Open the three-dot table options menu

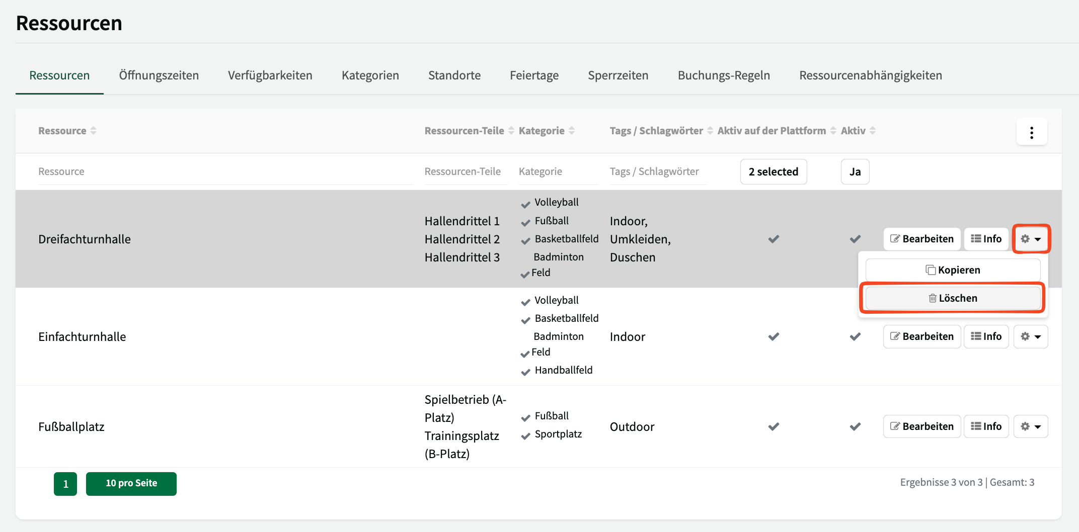(x=1031, y=132)
